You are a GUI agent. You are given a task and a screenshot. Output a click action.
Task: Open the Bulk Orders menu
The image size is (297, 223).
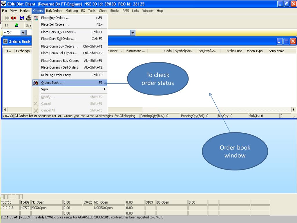coord(54,11)
